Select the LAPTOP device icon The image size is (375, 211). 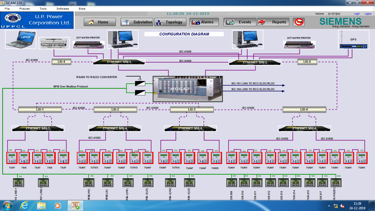click(21, 40)
